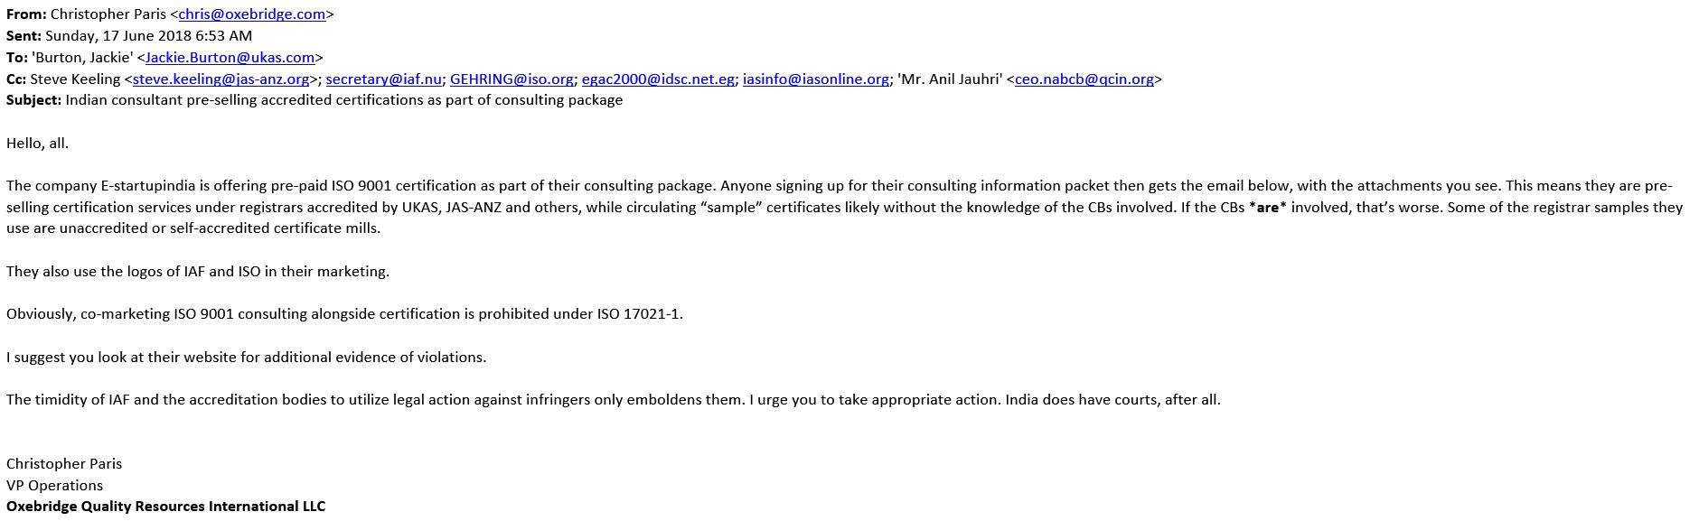
Task: Click the bold "From:" header label
Action: [x=26, y=14]
